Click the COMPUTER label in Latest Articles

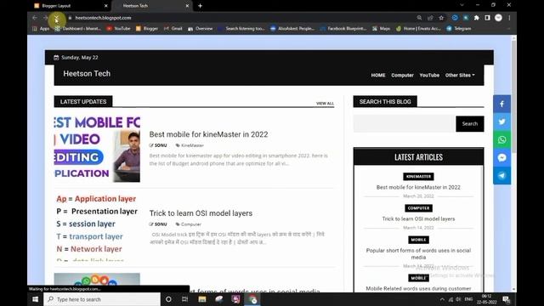[418, 208]
